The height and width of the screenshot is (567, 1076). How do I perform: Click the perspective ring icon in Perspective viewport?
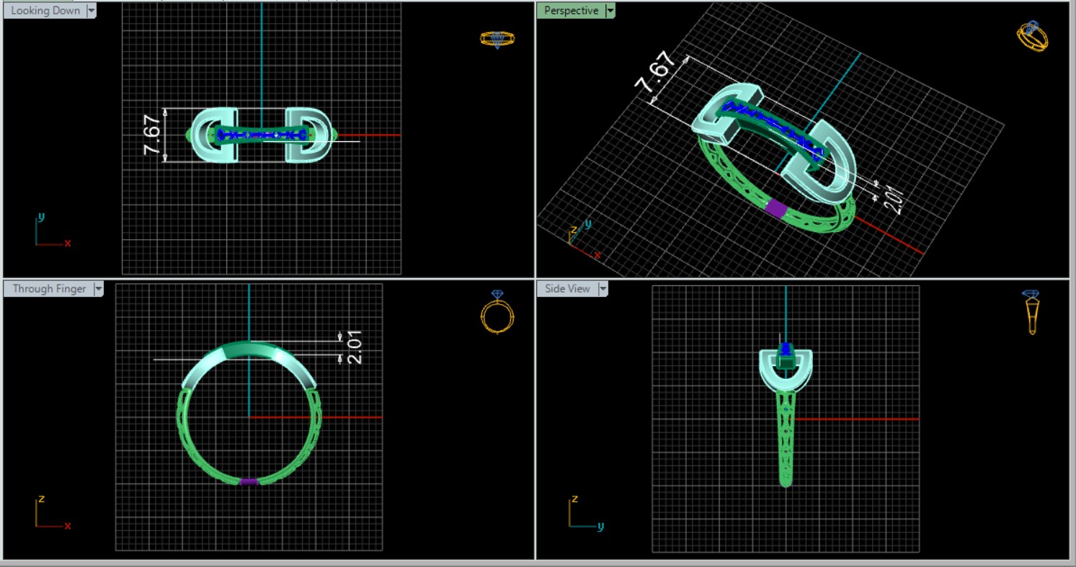(x=1032, y=36)
